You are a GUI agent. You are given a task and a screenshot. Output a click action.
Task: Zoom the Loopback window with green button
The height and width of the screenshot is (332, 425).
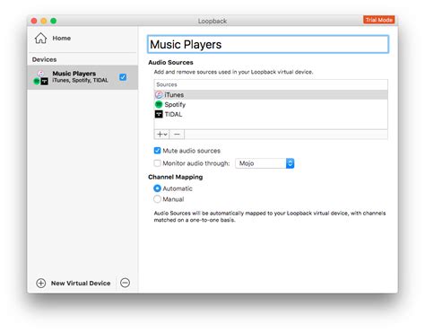coord(54,21)
